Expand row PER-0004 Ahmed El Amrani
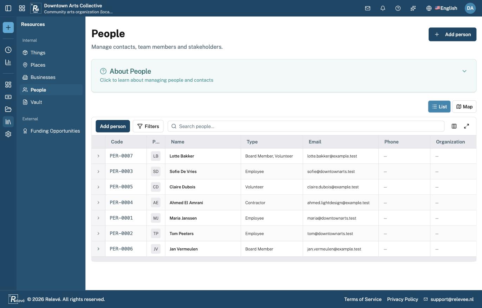 click(x=98, y=202)
